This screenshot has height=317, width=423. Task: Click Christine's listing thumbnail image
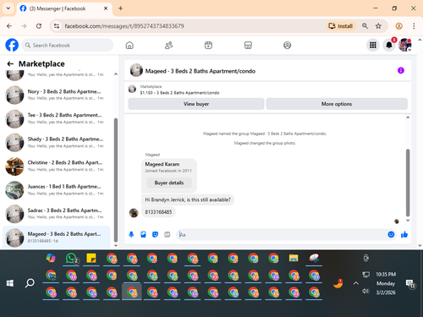coord(14,167)
